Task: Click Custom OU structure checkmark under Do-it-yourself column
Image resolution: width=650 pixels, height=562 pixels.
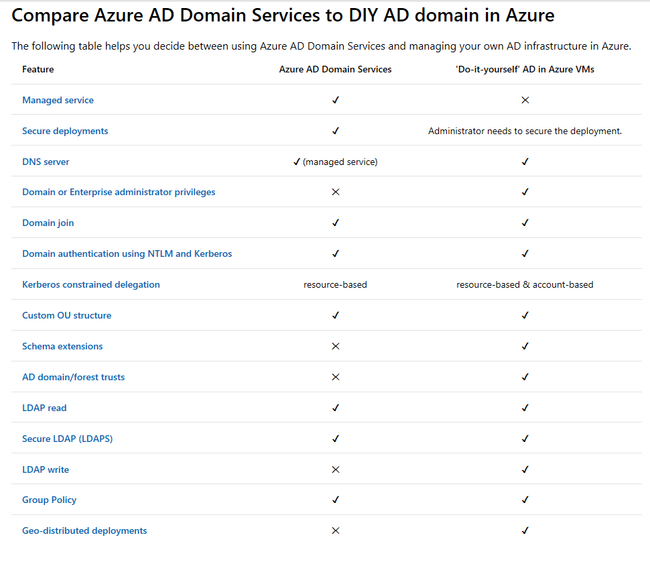Action: tap(525, 315)
